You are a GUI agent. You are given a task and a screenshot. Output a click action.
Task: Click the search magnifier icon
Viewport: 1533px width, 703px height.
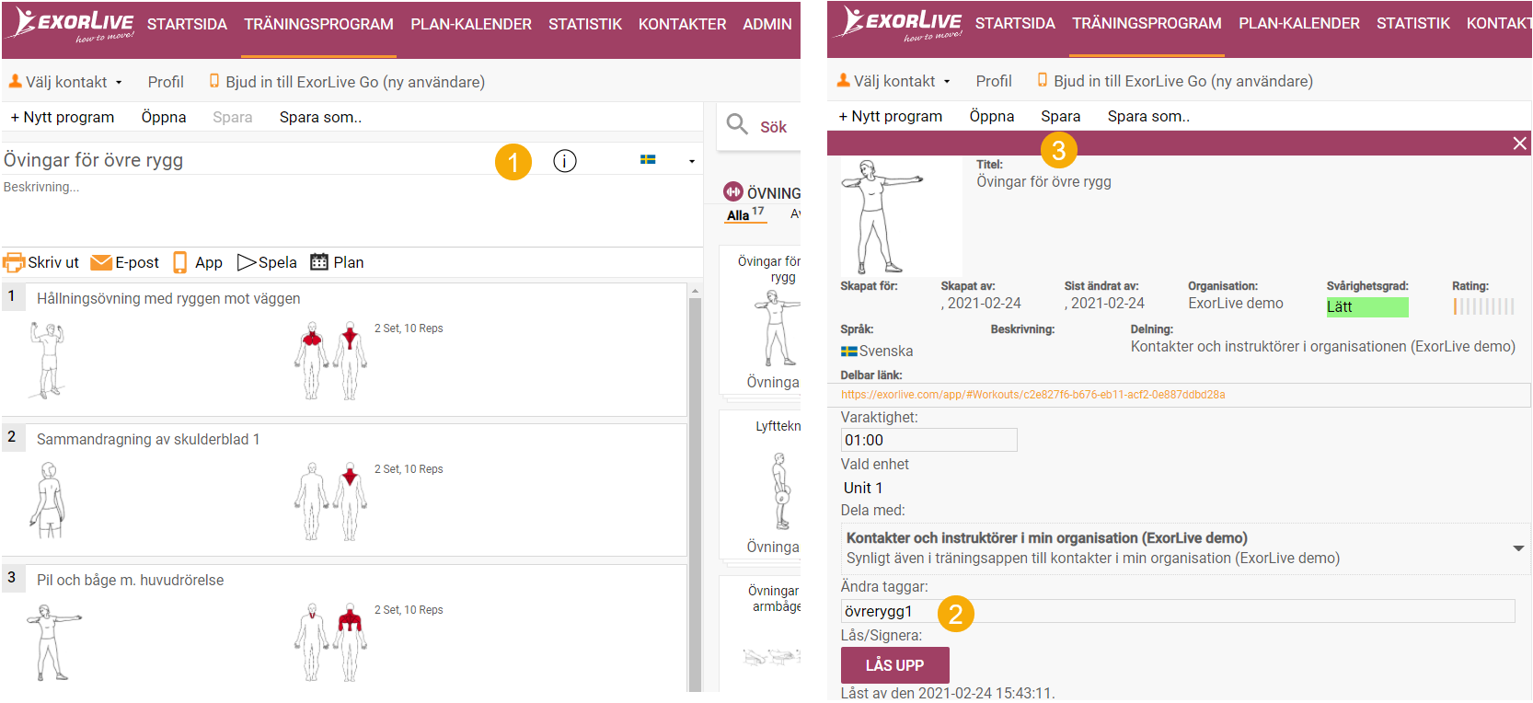click(737, 124)
